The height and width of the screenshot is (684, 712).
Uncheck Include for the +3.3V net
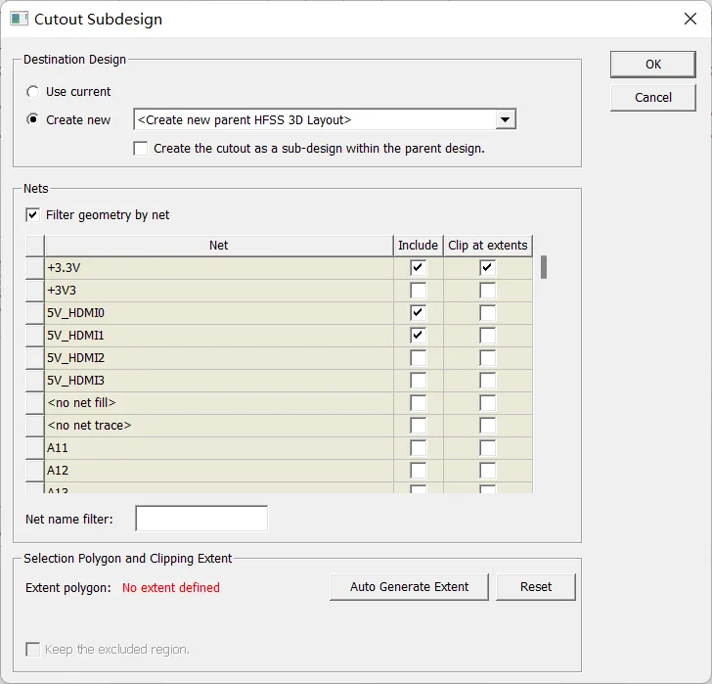[418, 267]
